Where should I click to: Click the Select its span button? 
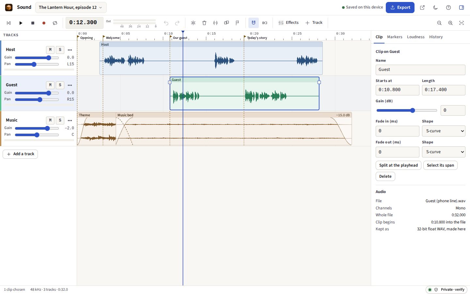click(440, 165)
